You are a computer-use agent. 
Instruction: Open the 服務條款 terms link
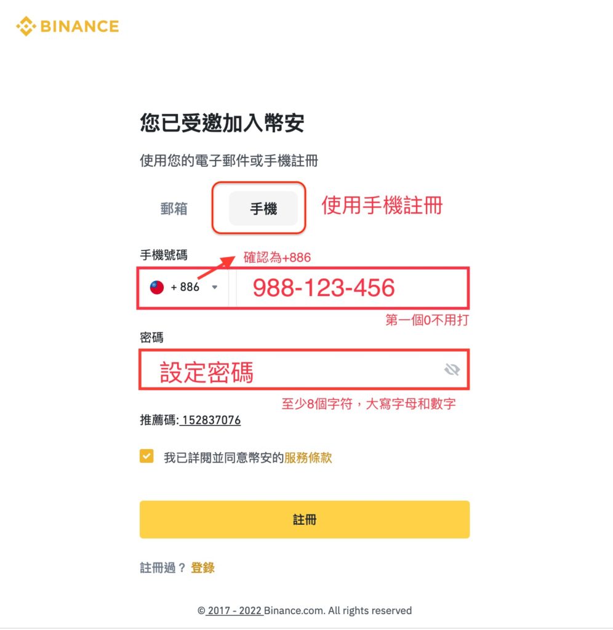tap(308, 458)
